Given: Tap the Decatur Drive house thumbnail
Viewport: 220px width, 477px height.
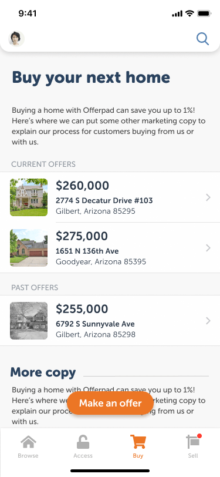Looking at the screenshot, I should coord(29,197).
